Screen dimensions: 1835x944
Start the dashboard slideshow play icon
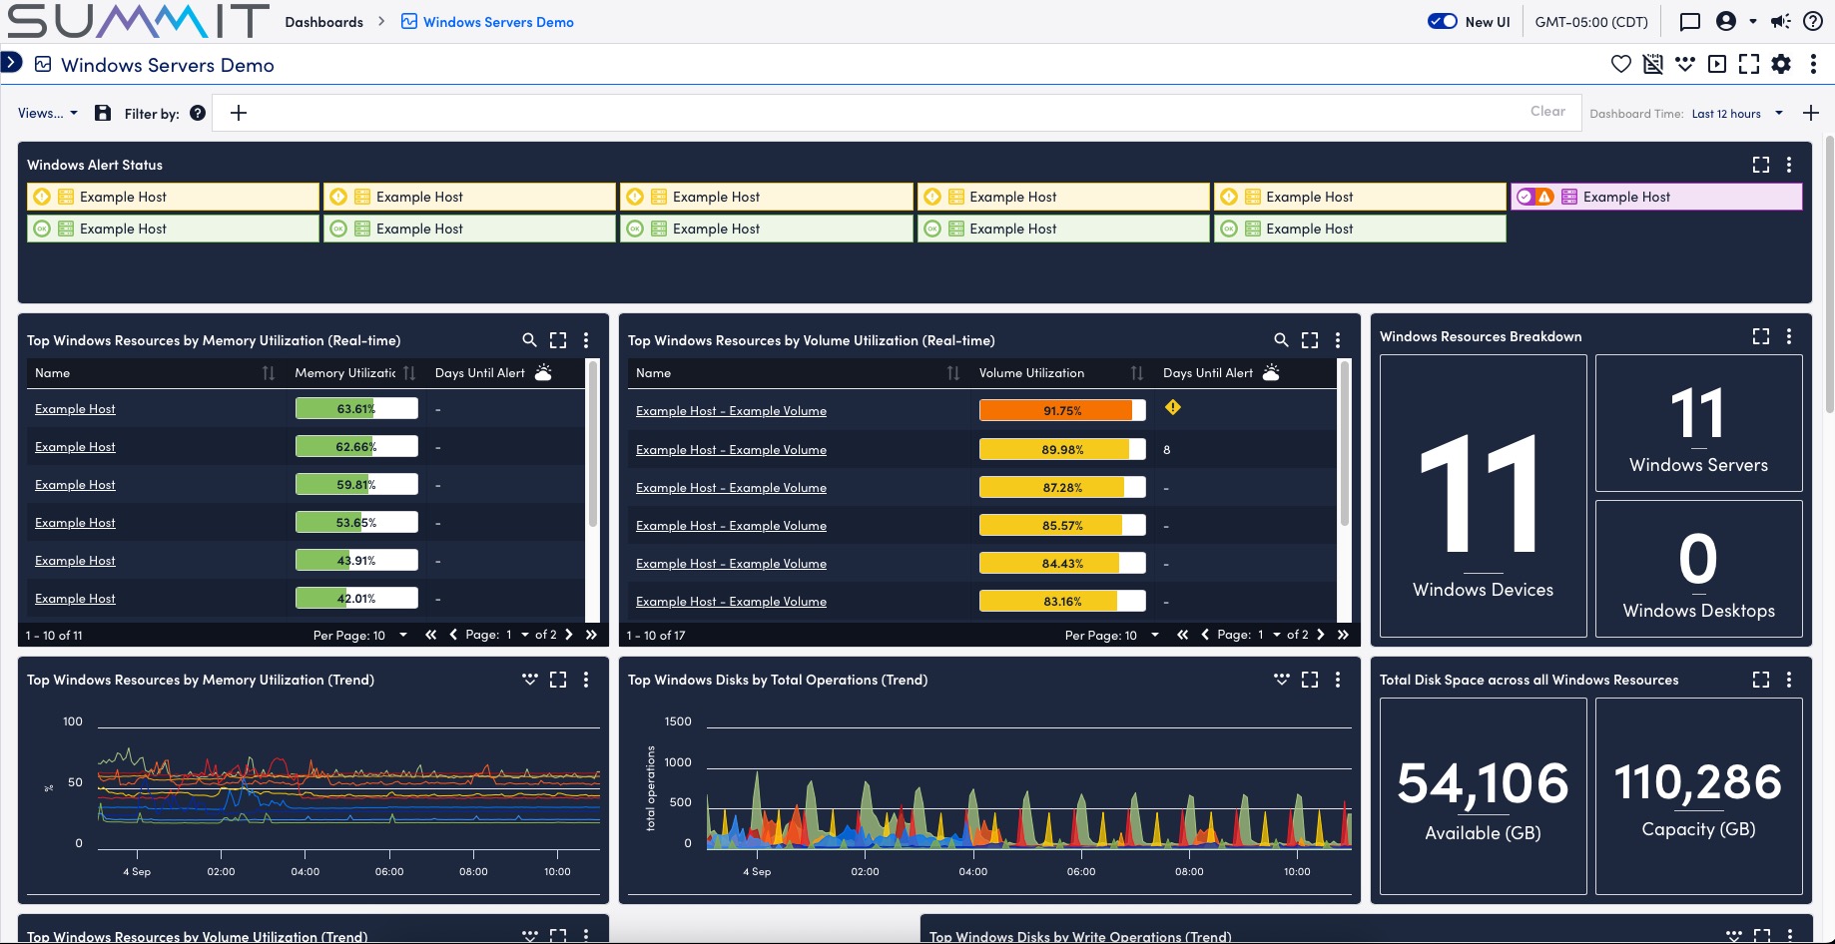[1717, 63]
